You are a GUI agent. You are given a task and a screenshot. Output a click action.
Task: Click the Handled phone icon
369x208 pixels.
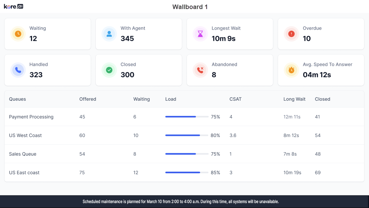pyautogui.click(x=18, y=70)
